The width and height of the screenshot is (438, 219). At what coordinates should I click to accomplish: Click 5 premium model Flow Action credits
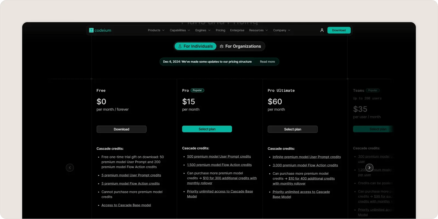point(130,183)
